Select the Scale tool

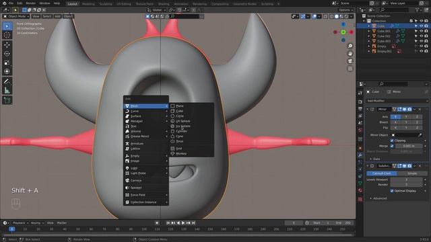pyautogui.click(x=7, y=63)
